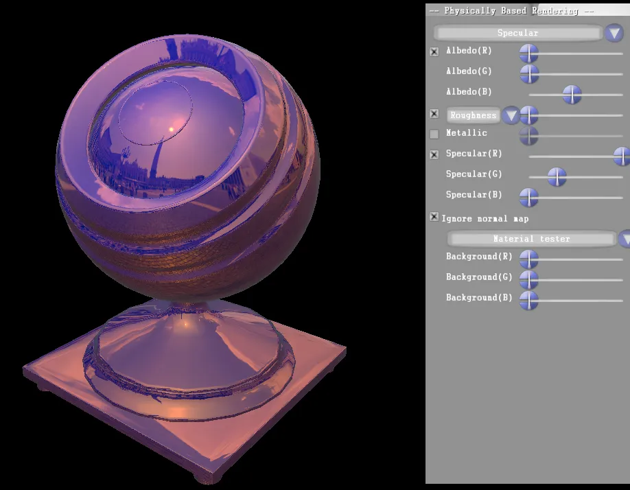The image size is (630, 490).
Task: Click the Albedo(G) slider handle
Action: coord(529,74)
